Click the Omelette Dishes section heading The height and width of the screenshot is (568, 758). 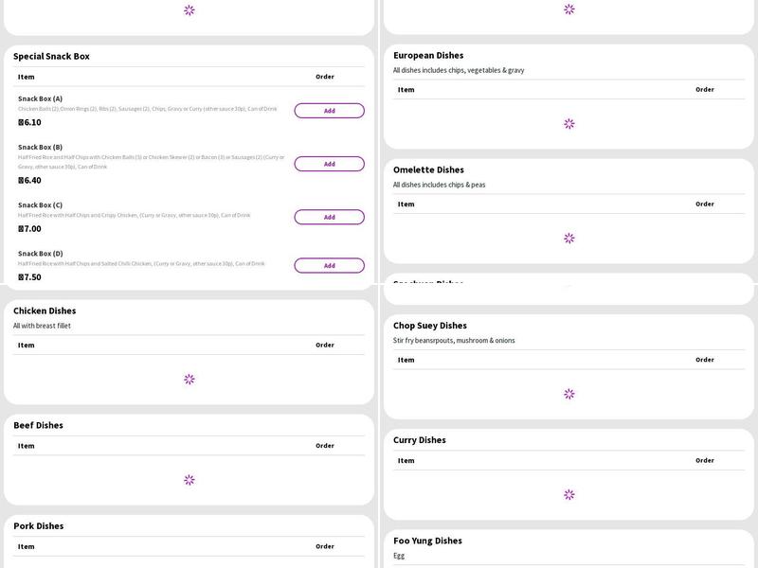pyautogui.click(x=428, y=169)
